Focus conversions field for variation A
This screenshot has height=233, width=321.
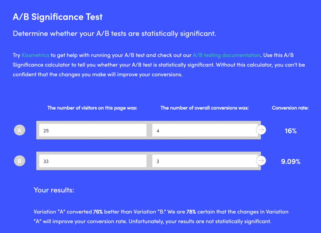(205, 130)
